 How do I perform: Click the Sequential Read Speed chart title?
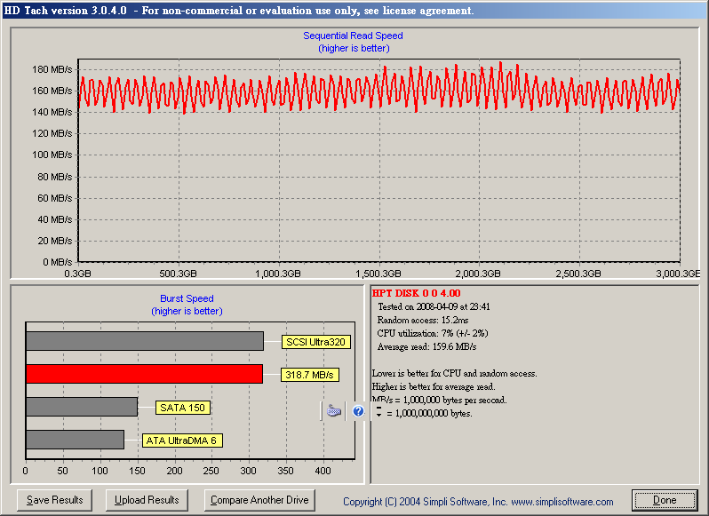[x=353, y=36]
